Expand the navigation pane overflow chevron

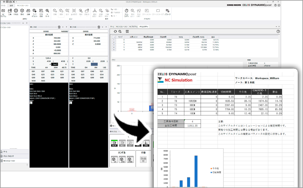[27, 165]
